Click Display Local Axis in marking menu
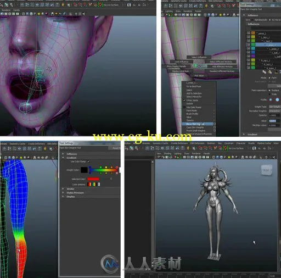Viewport: 281px width, 278px height. point(181,71)
